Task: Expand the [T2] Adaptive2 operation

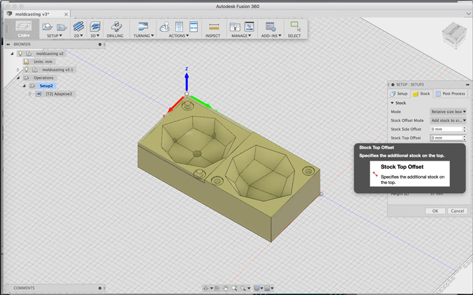Action: (x=30, y=94)
